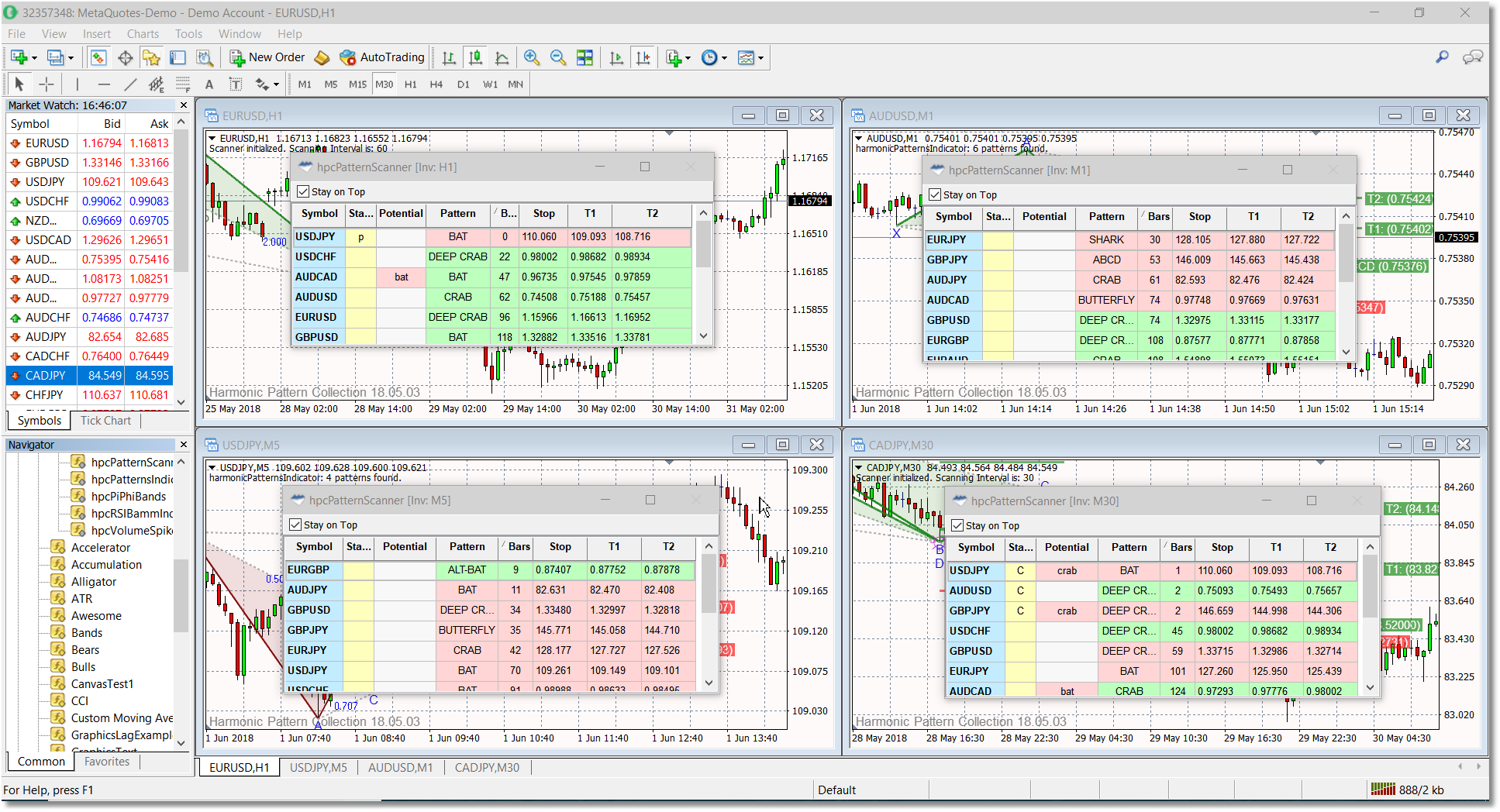The image size is (1500, 812).
Task: Switch to the Bar Chart icon
Action: (x=449, y=57)
